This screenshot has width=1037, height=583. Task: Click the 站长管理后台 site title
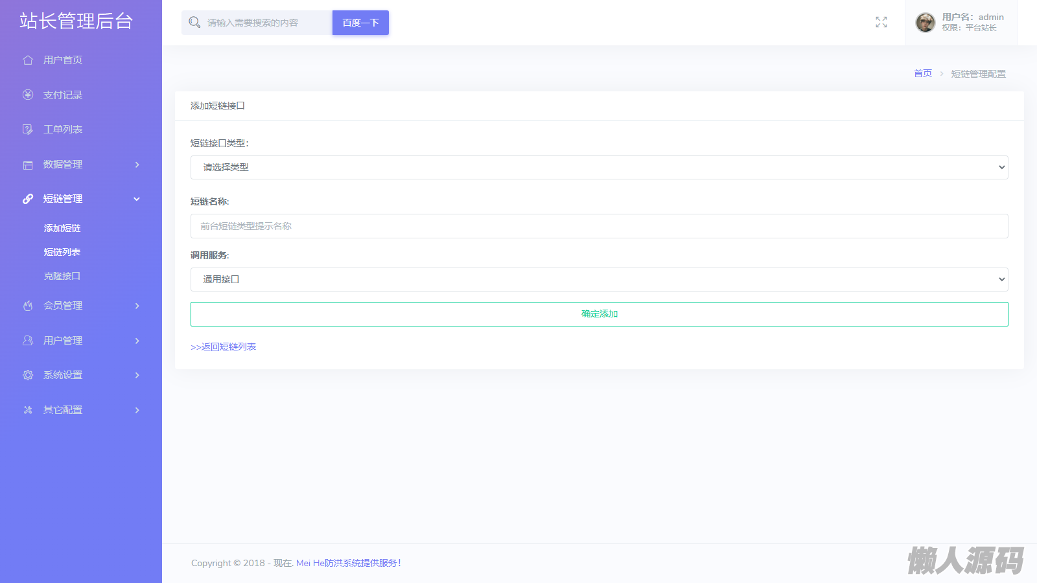tap(76, 21)
